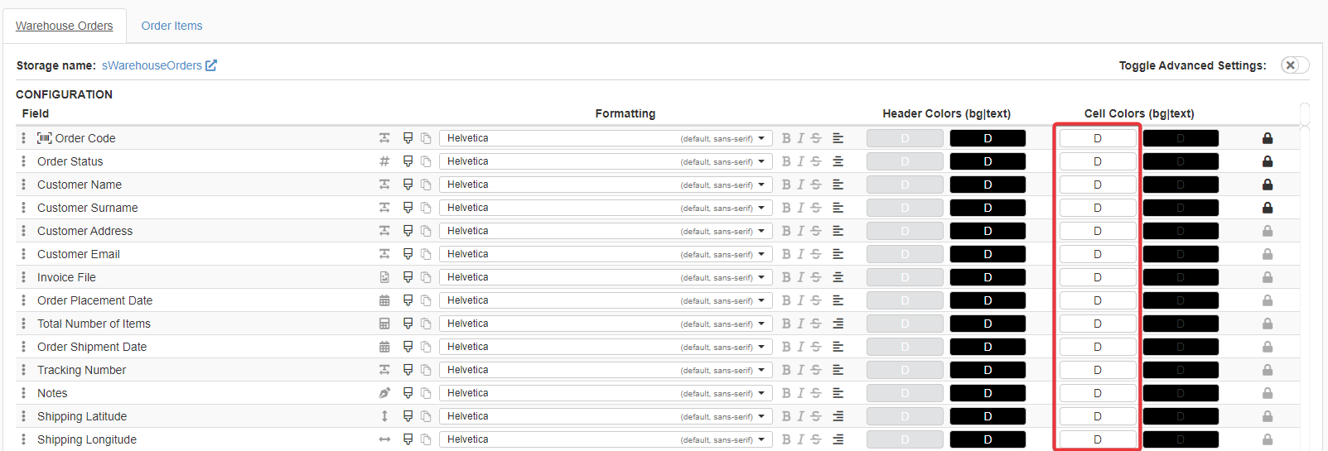Screen dimensions: 1328x451
Task: Click the paint format icon for Tracking Number
Action: pos(408,370)
